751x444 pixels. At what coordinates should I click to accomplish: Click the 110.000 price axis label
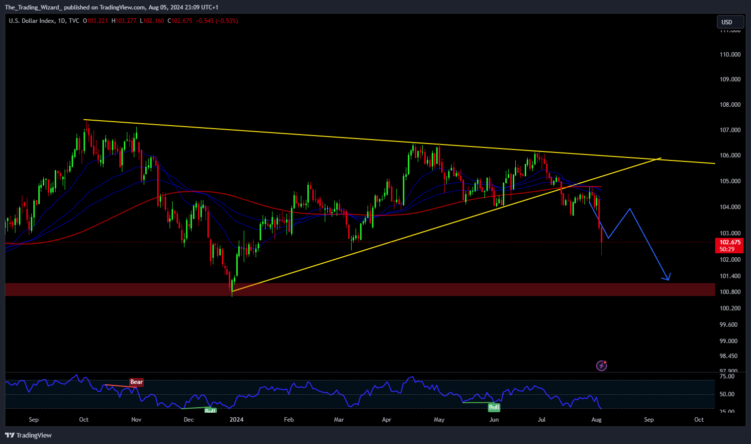730,54
